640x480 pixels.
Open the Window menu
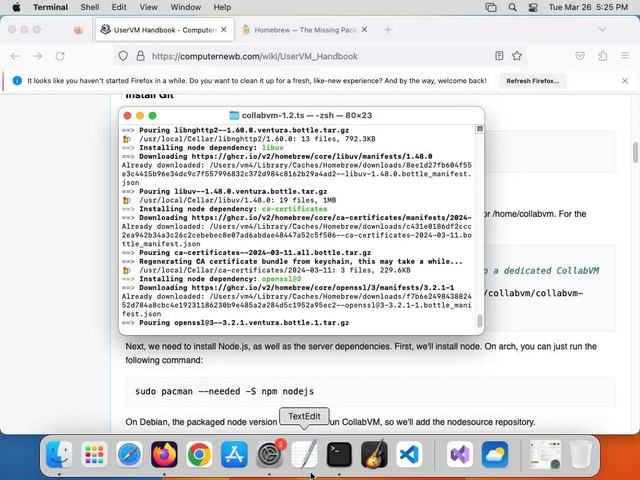point(186,7)
